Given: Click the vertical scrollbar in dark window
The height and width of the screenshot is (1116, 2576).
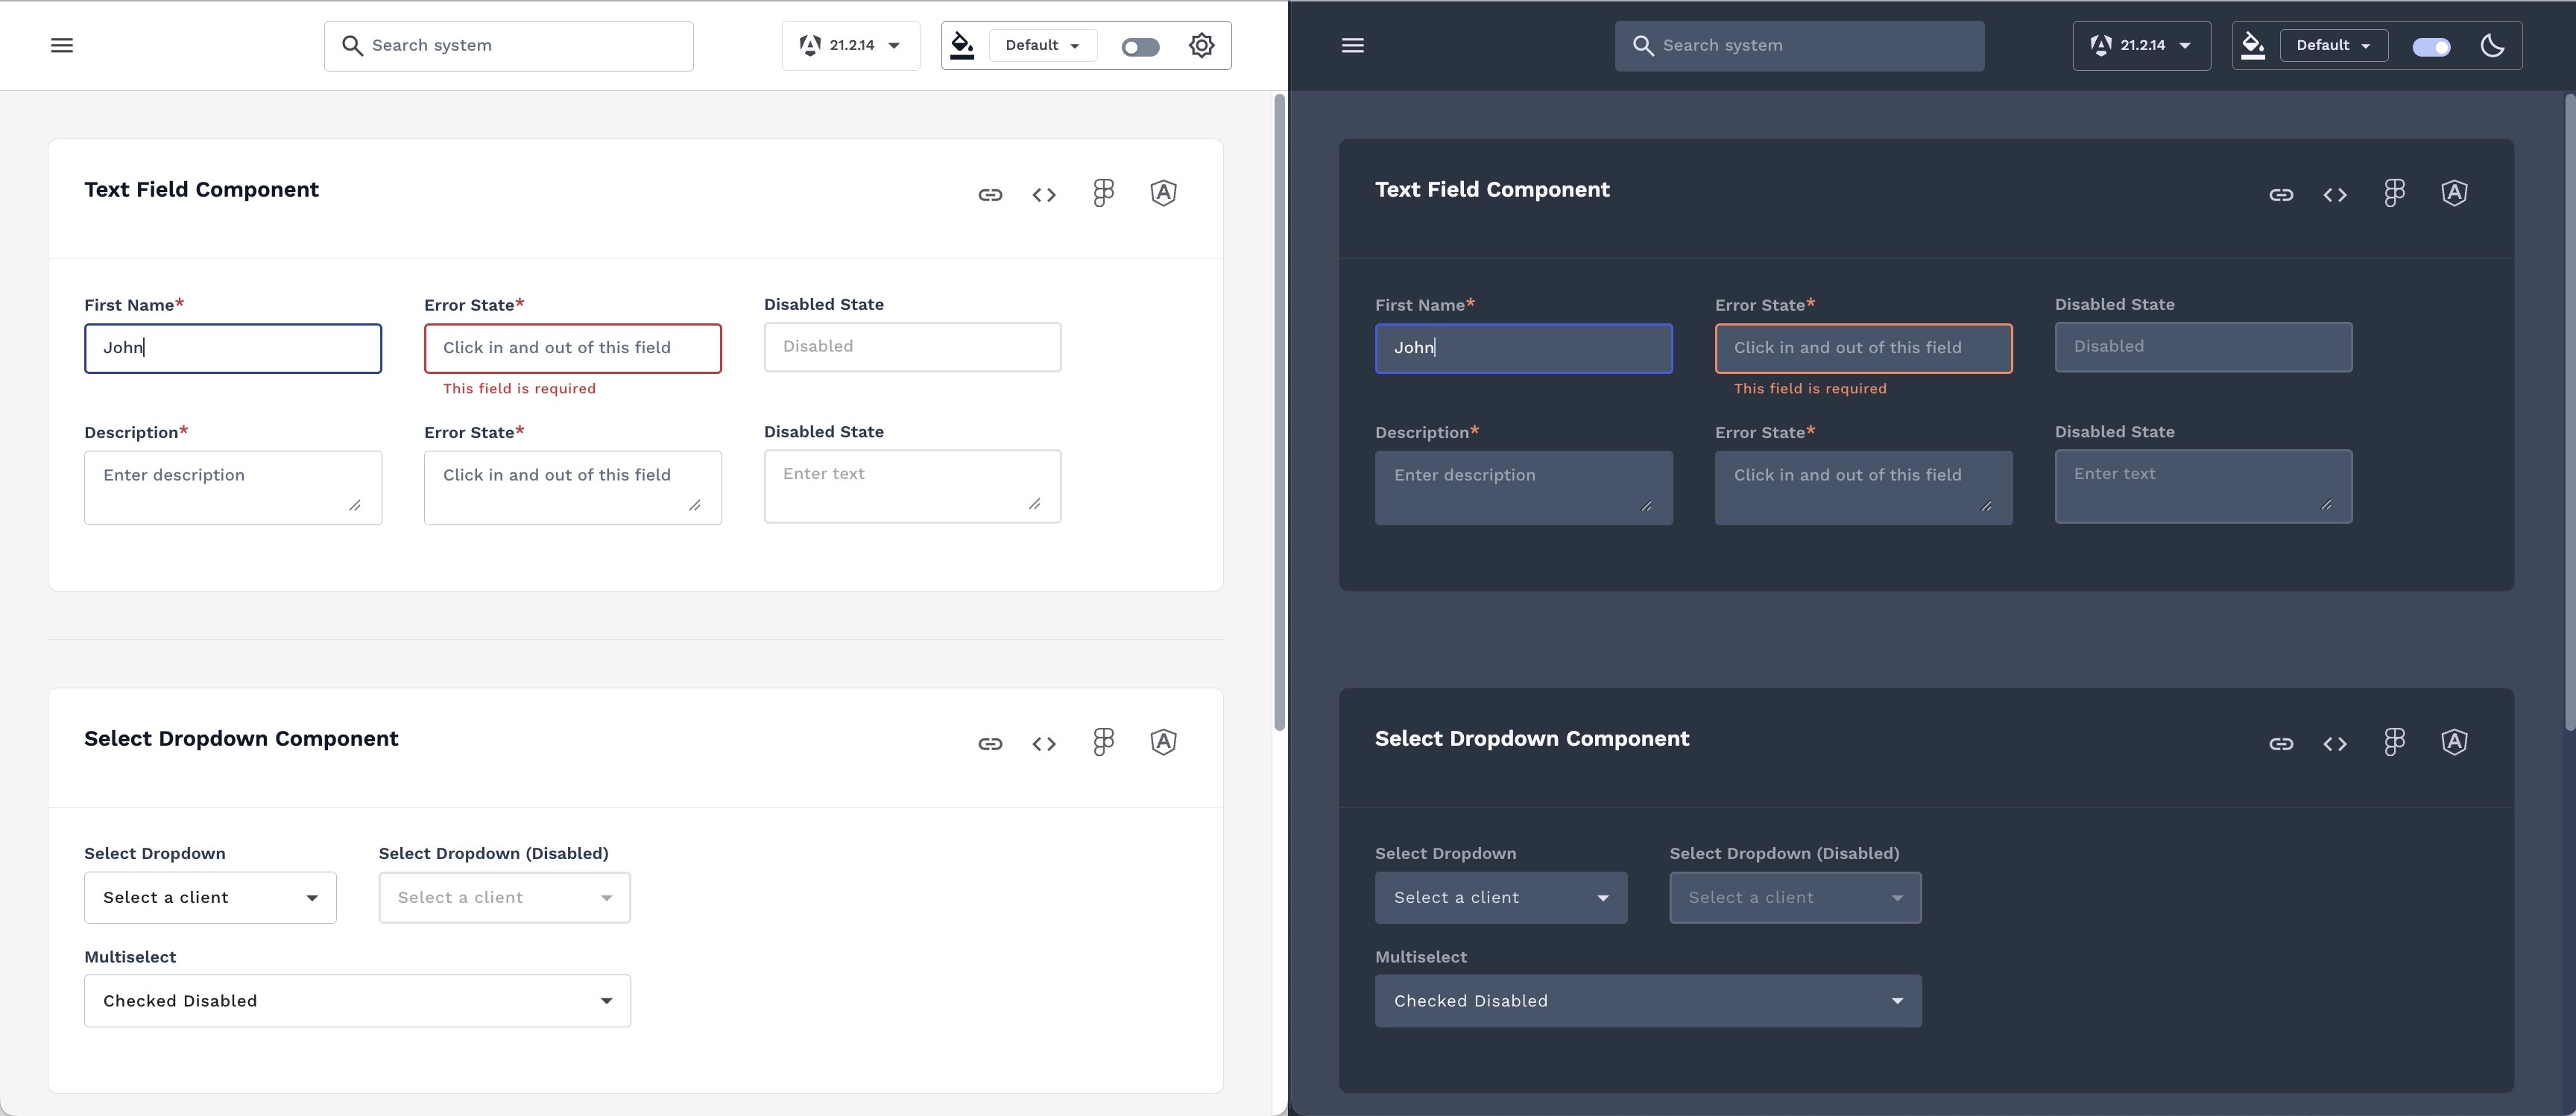Looking at the screenshot, I should (2570, 412).
